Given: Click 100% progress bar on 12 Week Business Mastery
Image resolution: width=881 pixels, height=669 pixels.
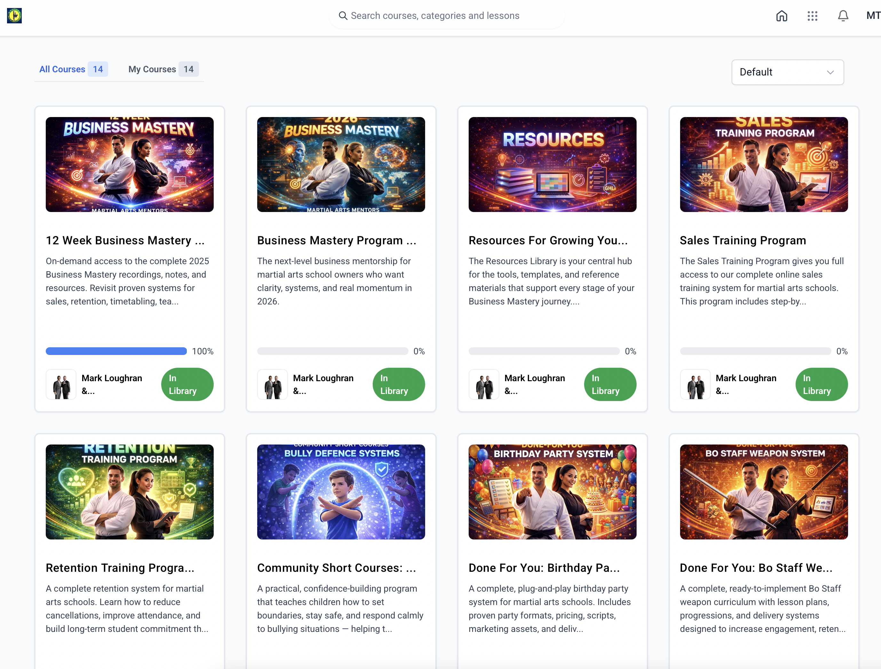Looking at the screenshot, I should pos(116,351).
